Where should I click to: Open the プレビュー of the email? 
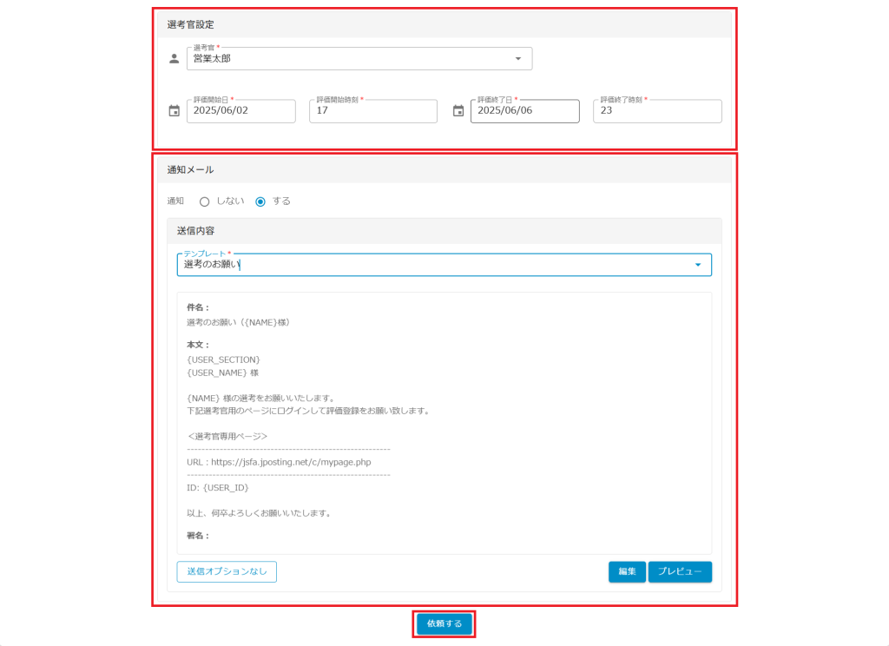click(680, 571)
